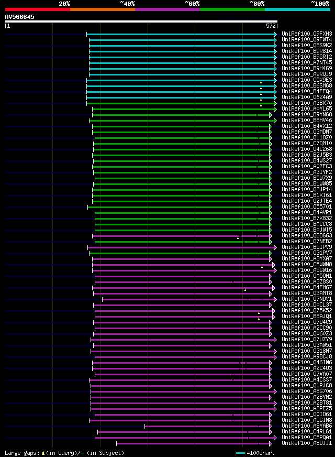This screenshot has width=335, height=457.
Task: Click the cyan alignment bar for UniRef100_Q9FXH3
Action: pos(181,35)
